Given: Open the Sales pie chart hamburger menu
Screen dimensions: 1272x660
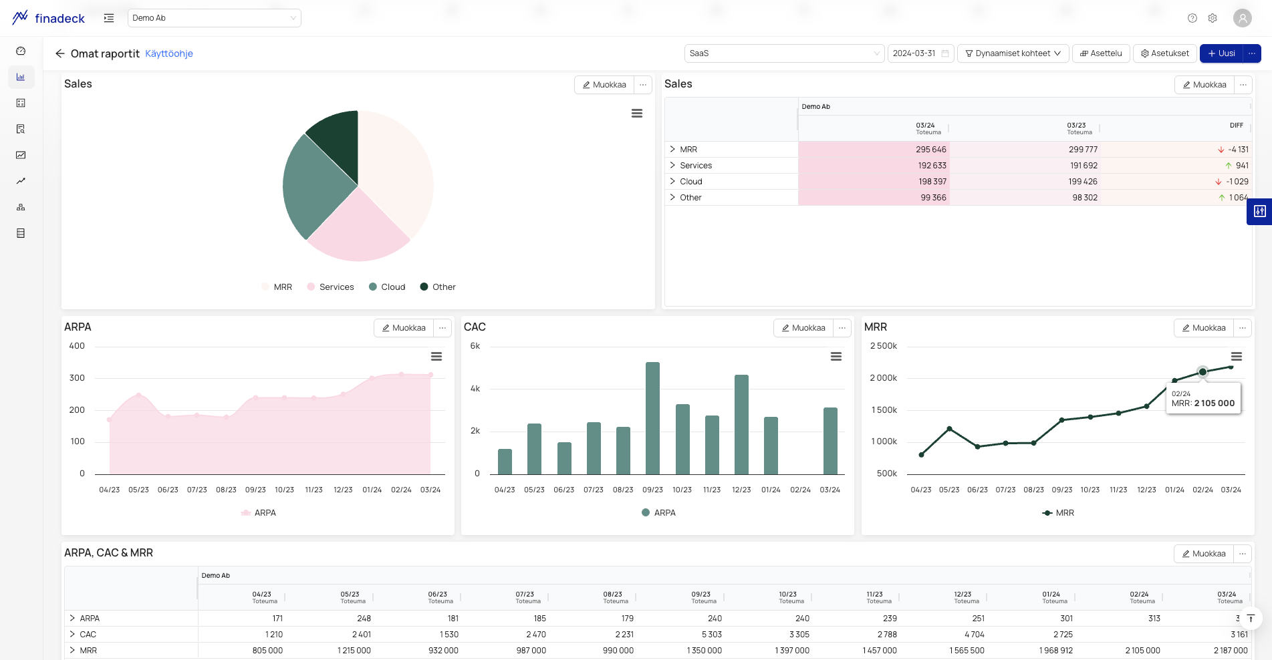Looking at the screenshot, I should click(x=636, y=114).
